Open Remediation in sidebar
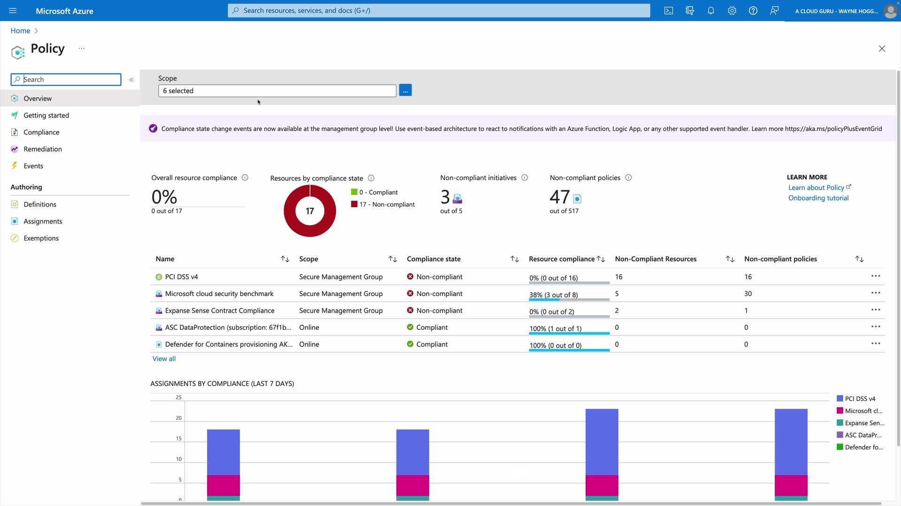The height and width of the screenshot is (506, 901). pyautogui.click(x=43, y=149)
